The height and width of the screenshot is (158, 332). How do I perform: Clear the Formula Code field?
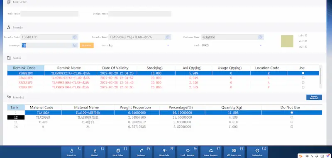pos(75,37)
